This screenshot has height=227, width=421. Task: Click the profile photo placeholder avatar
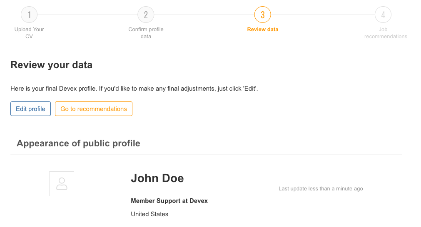[x=62, y=184]
